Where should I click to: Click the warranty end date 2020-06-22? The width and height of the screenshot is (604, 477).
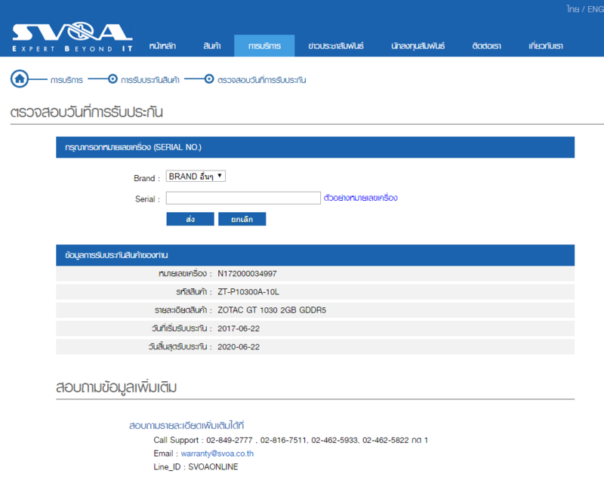239,347
